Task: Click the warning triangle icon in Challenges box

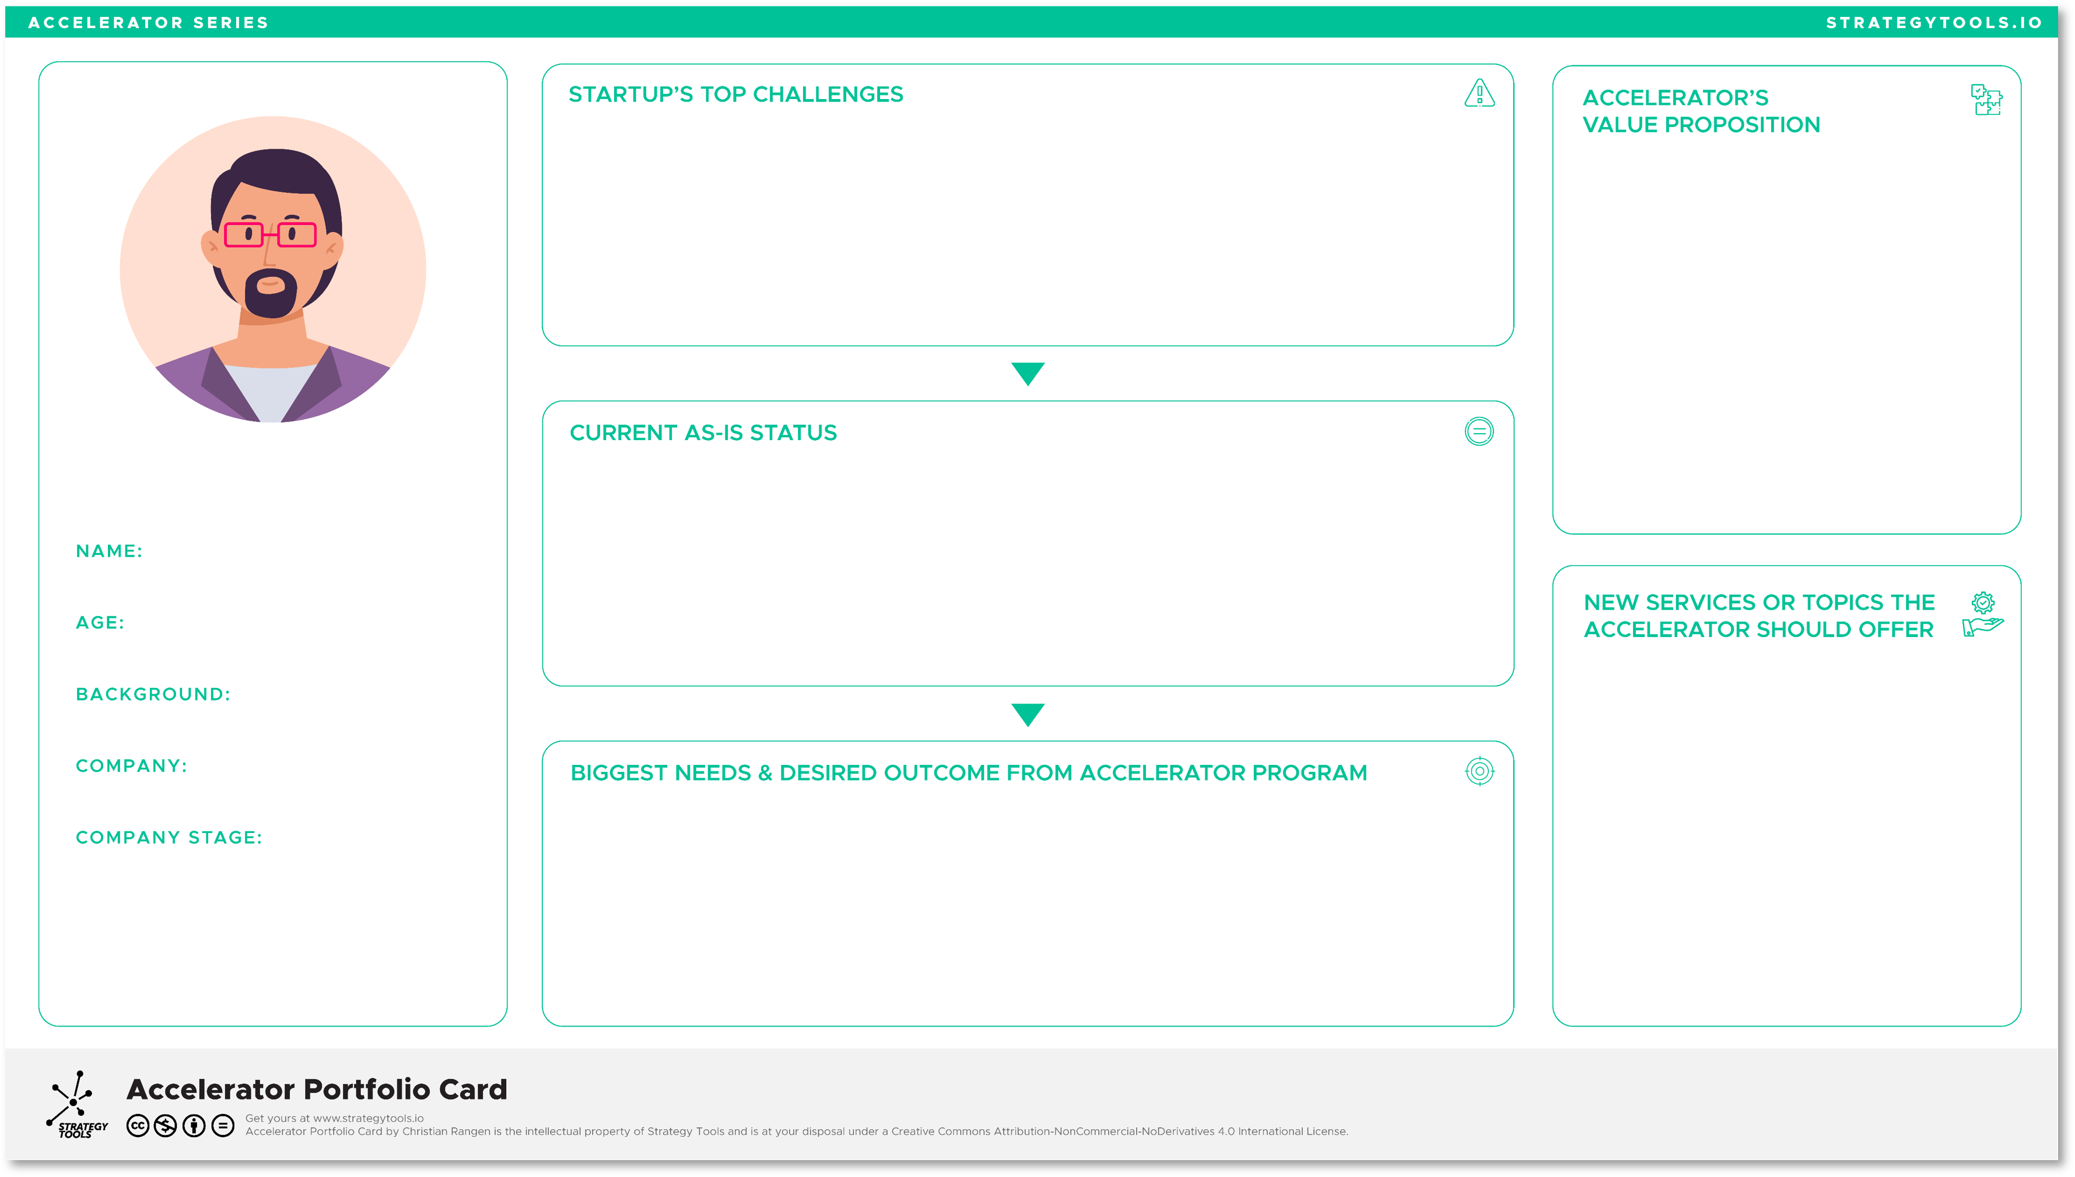Action: 1479,94
